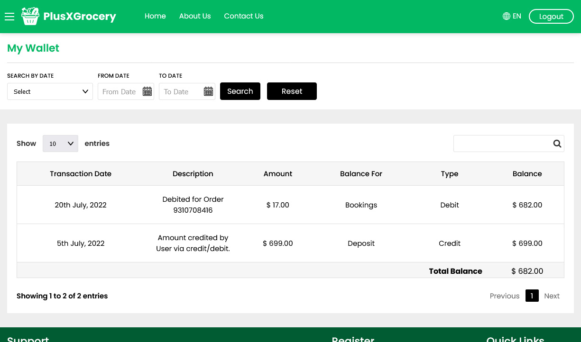Go to the Home menu item

(155, 16)
